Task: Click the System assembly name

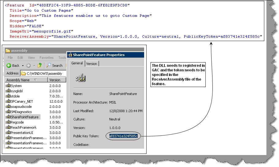Action: (x=16, y=86)
